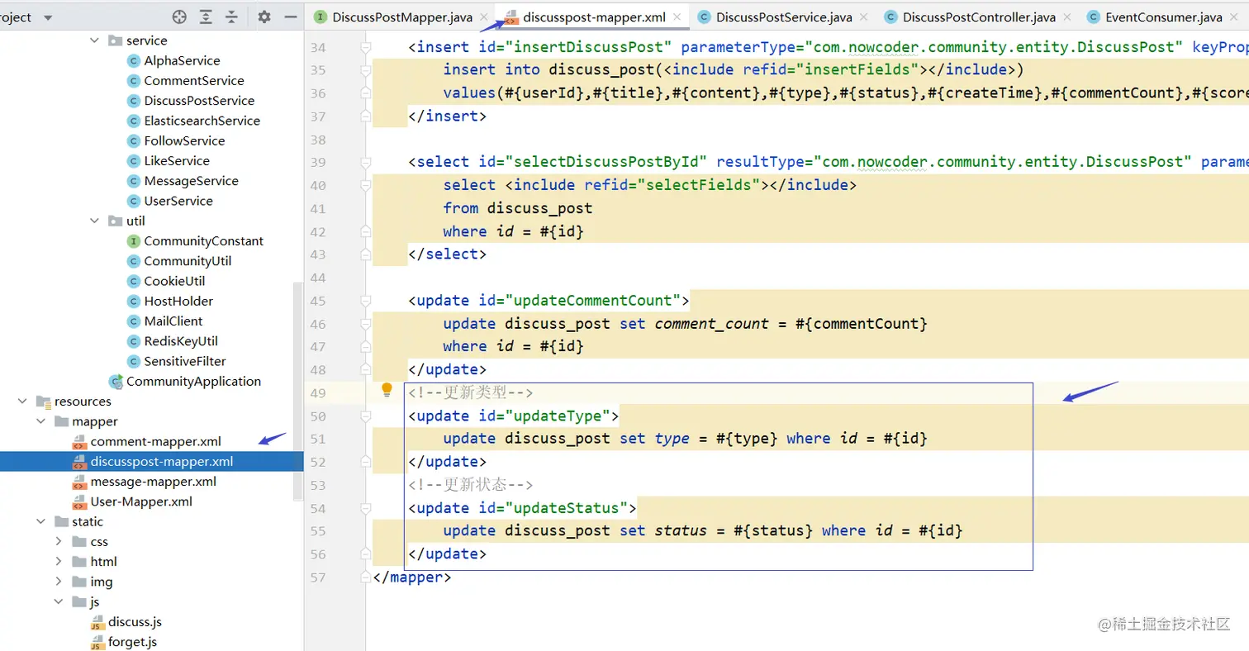The image size is (1249, 651).
Task: Fold the select block at line 39
Action: point(365,162)
